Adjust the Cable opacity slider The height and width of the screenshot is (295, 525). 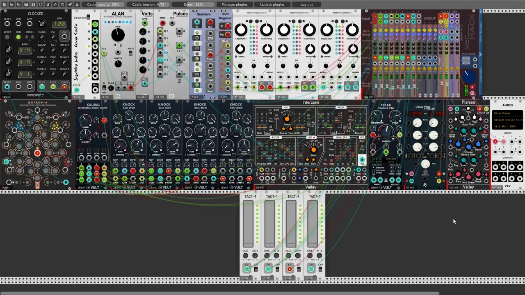(x=103, y=5)
